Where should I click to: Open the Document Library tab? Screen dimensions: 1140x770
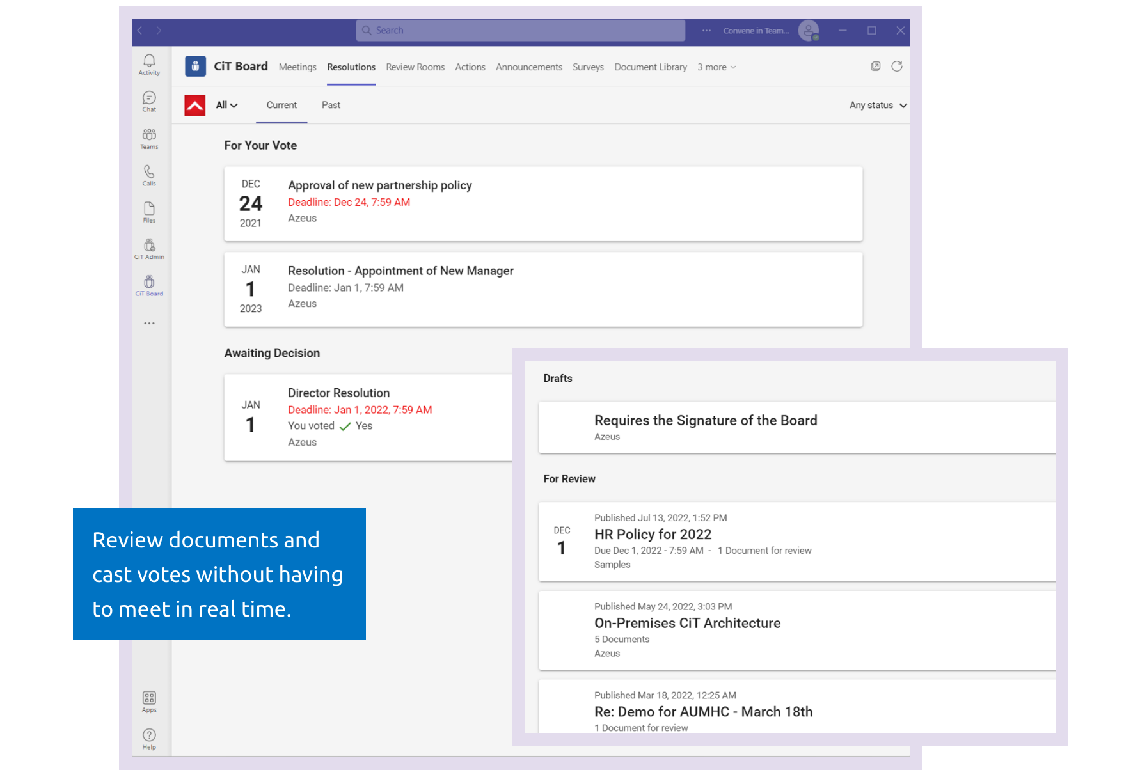pos(650,67)
